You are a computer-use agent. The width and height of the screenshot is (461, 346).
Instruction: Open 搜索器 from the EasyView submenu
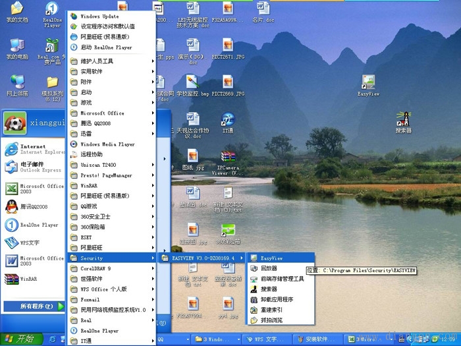coord(269,289)
